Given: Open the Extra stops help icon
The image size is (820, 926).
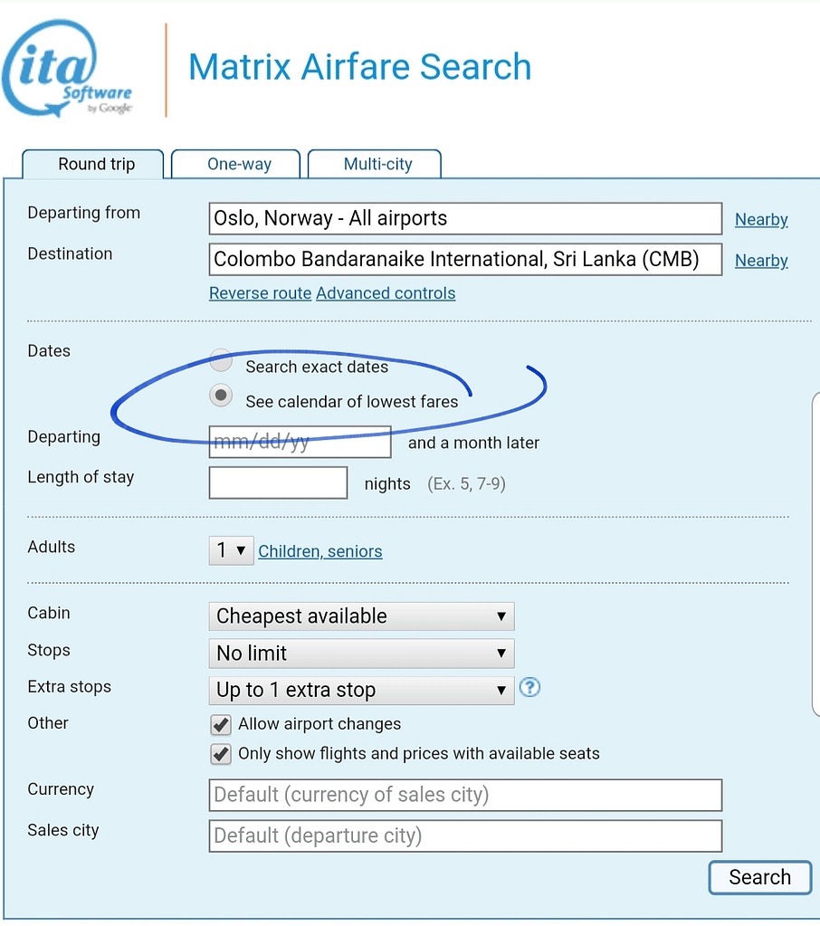Looking at the screenshot, I should 529,688.
